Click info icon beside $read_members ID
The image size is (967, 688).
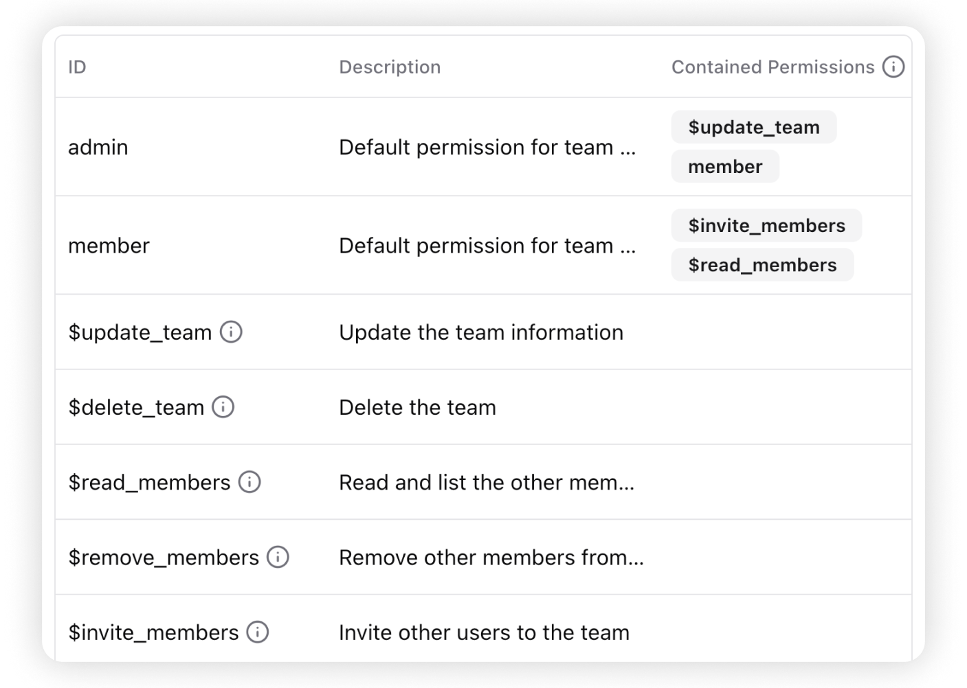(x=249, y=482)
